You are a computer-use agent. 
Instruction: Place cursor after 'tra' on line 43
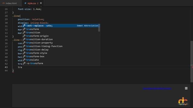click(x=22, y=67)
